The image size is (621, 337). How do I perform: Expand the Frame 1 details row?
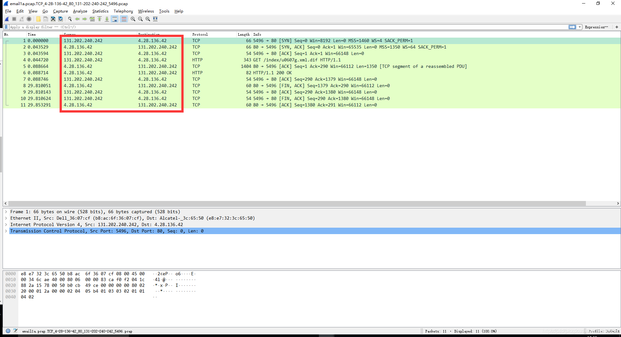[6, 212]
